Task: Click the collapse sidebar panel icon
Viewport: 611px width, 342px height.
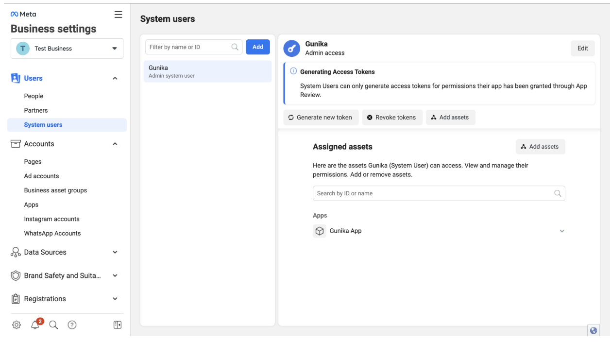Action: [x=118, y=325]
